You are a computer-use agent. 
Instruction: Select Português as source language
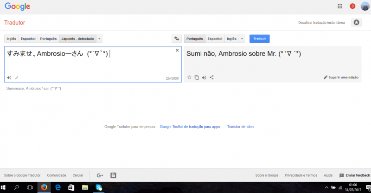point(48,39)
